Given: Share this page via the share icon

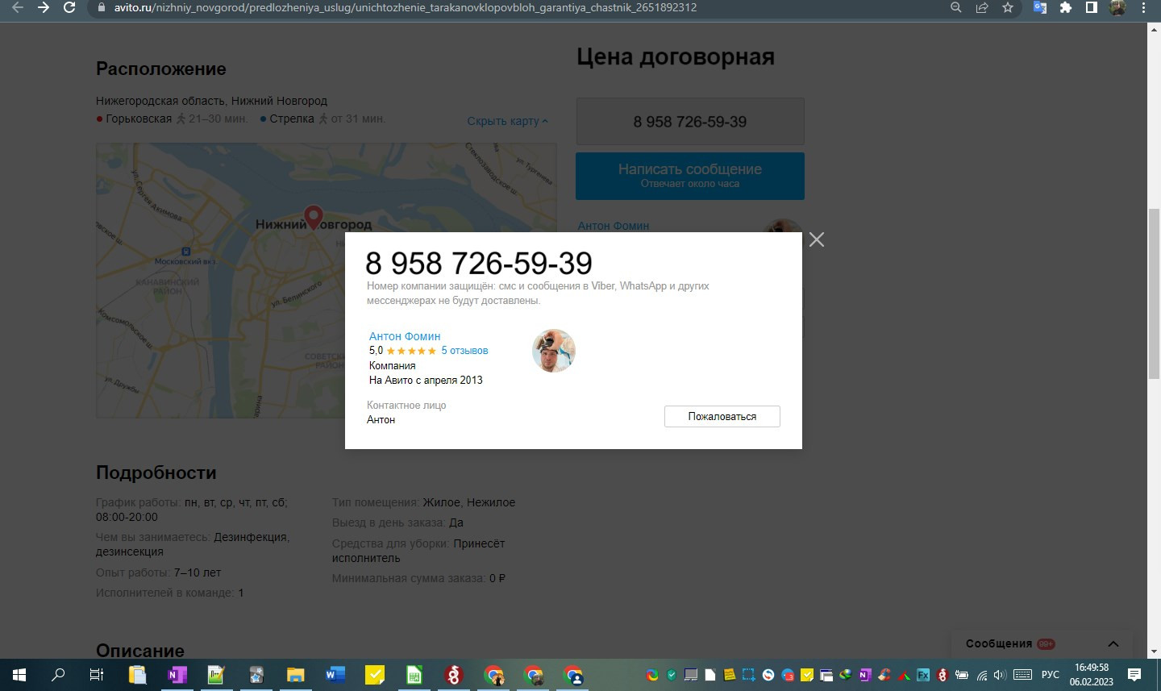Looking at the screenshot, I should tap(982, 7).
